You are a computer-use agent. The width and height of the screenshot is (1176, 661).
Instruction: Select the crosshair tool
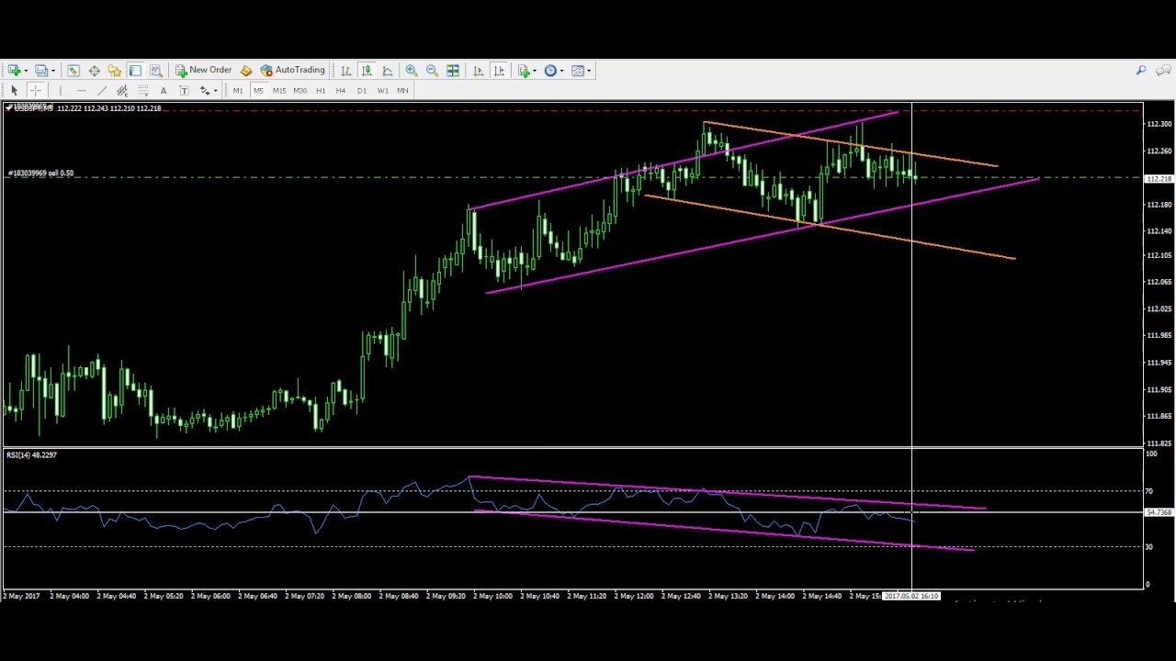(x=35, y=90)
